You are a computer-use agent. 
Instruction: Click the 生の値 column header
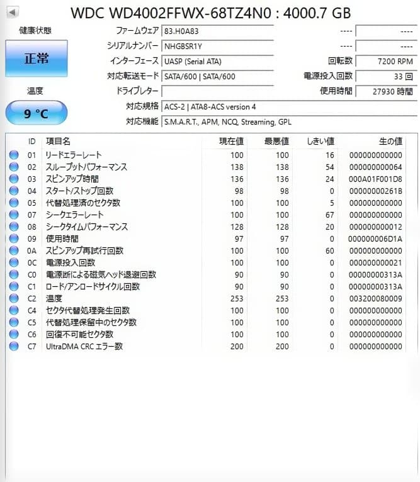(x=390, y=142)
